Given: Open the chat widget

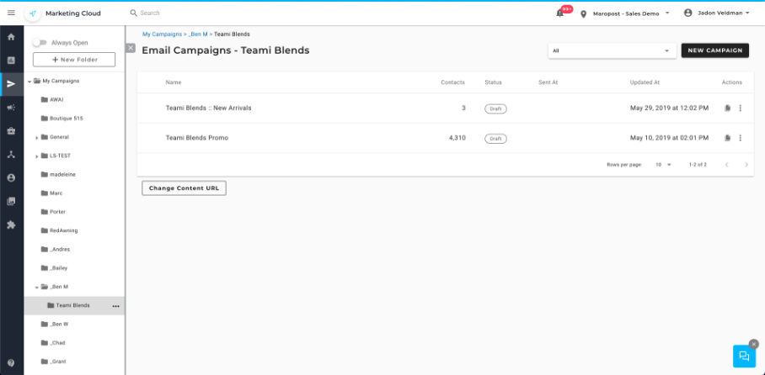Looking at the screenshot, I should pyautogui.click(x=744, y=356).
